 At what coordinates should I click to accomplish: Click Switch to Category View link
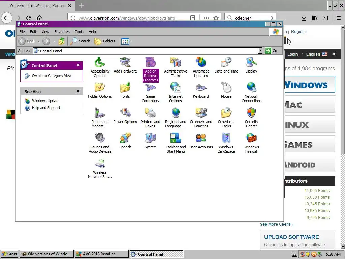(x=52, y=76)
